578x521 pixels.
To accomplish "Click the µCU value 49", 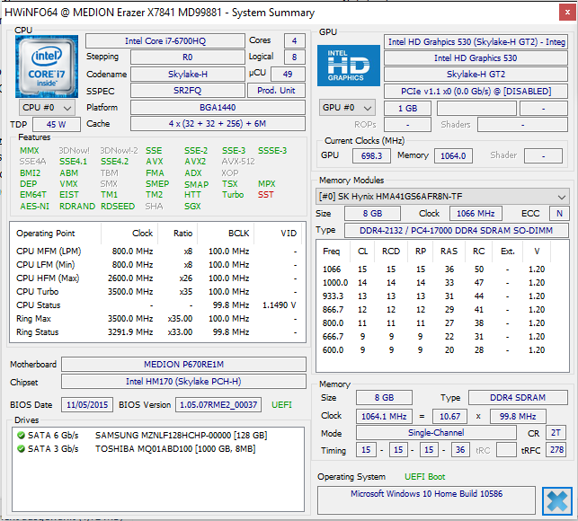I will click(288, 74).
